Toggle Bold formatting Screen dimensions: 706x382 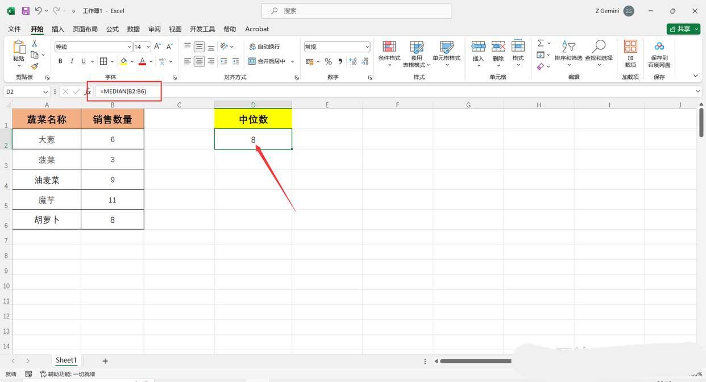tap(60, 61)
